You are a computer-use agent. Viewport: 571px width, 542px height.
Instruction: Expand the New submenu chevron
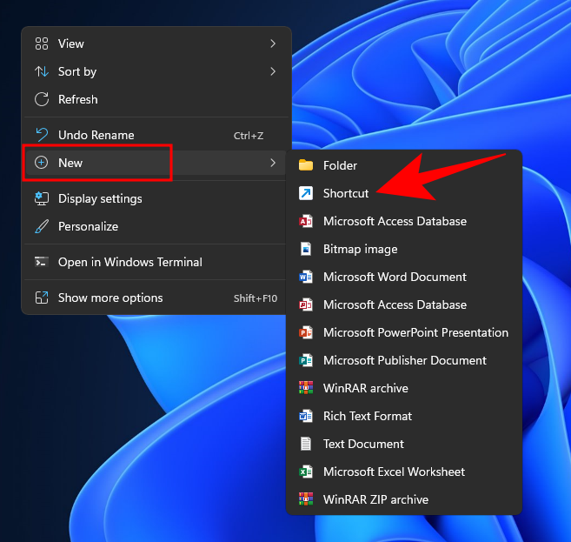(272, 163)
